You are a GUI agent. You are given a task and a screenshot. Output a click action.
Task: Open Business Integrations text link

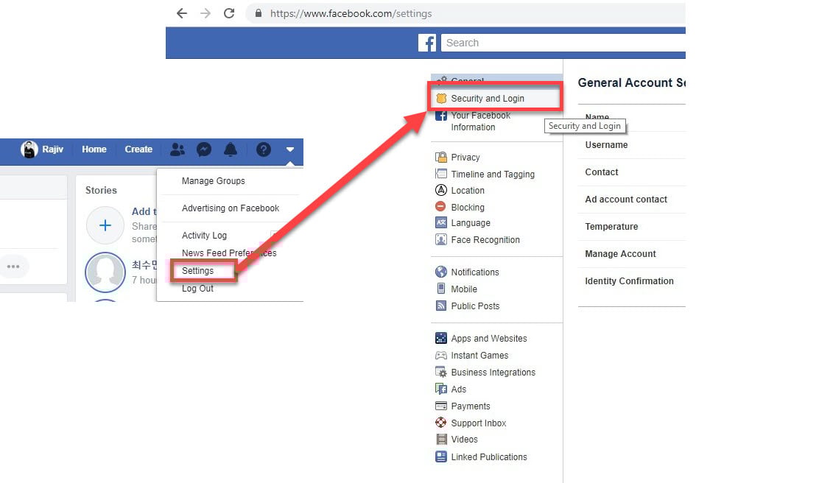click(493, 373)
